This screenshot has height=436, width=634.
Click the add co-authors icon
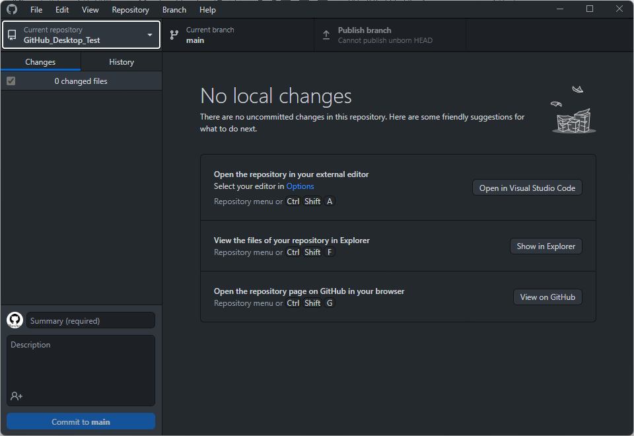pos(17,396)
